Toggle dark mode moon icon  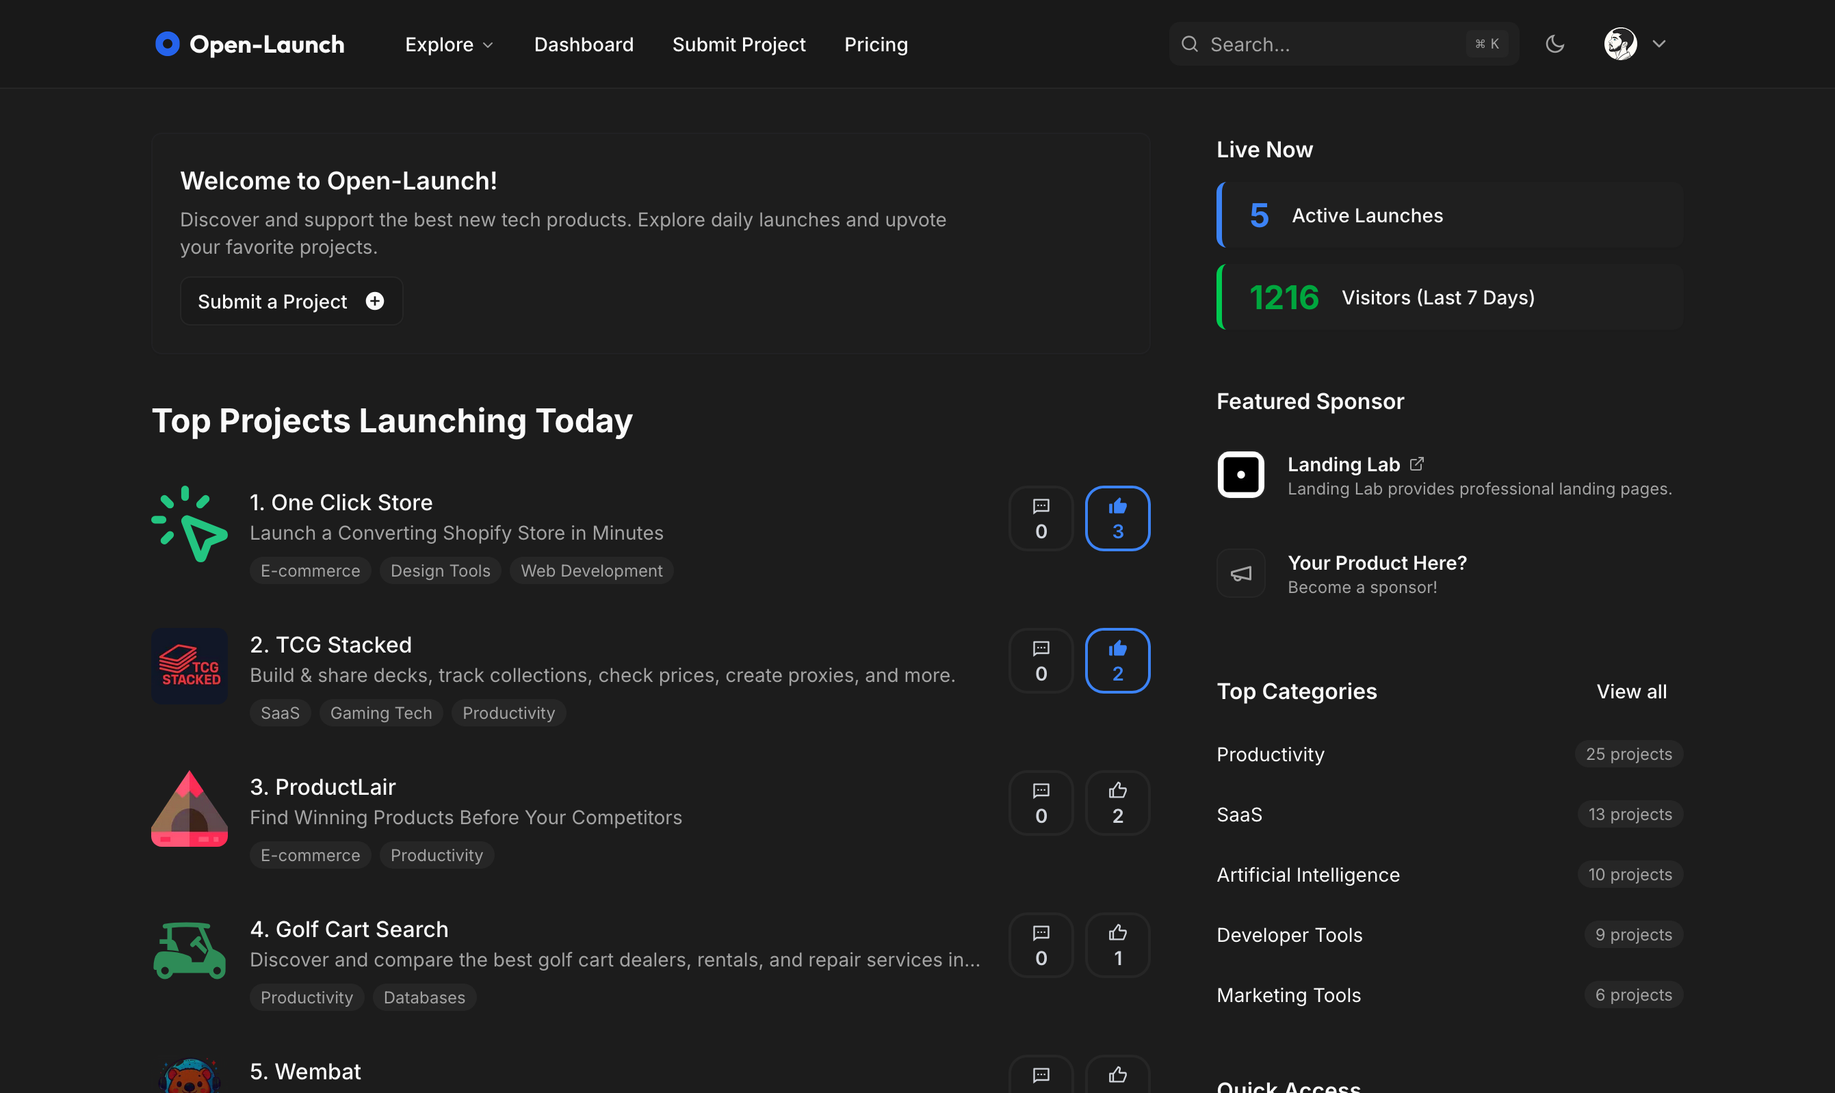tap(1554, 44)
